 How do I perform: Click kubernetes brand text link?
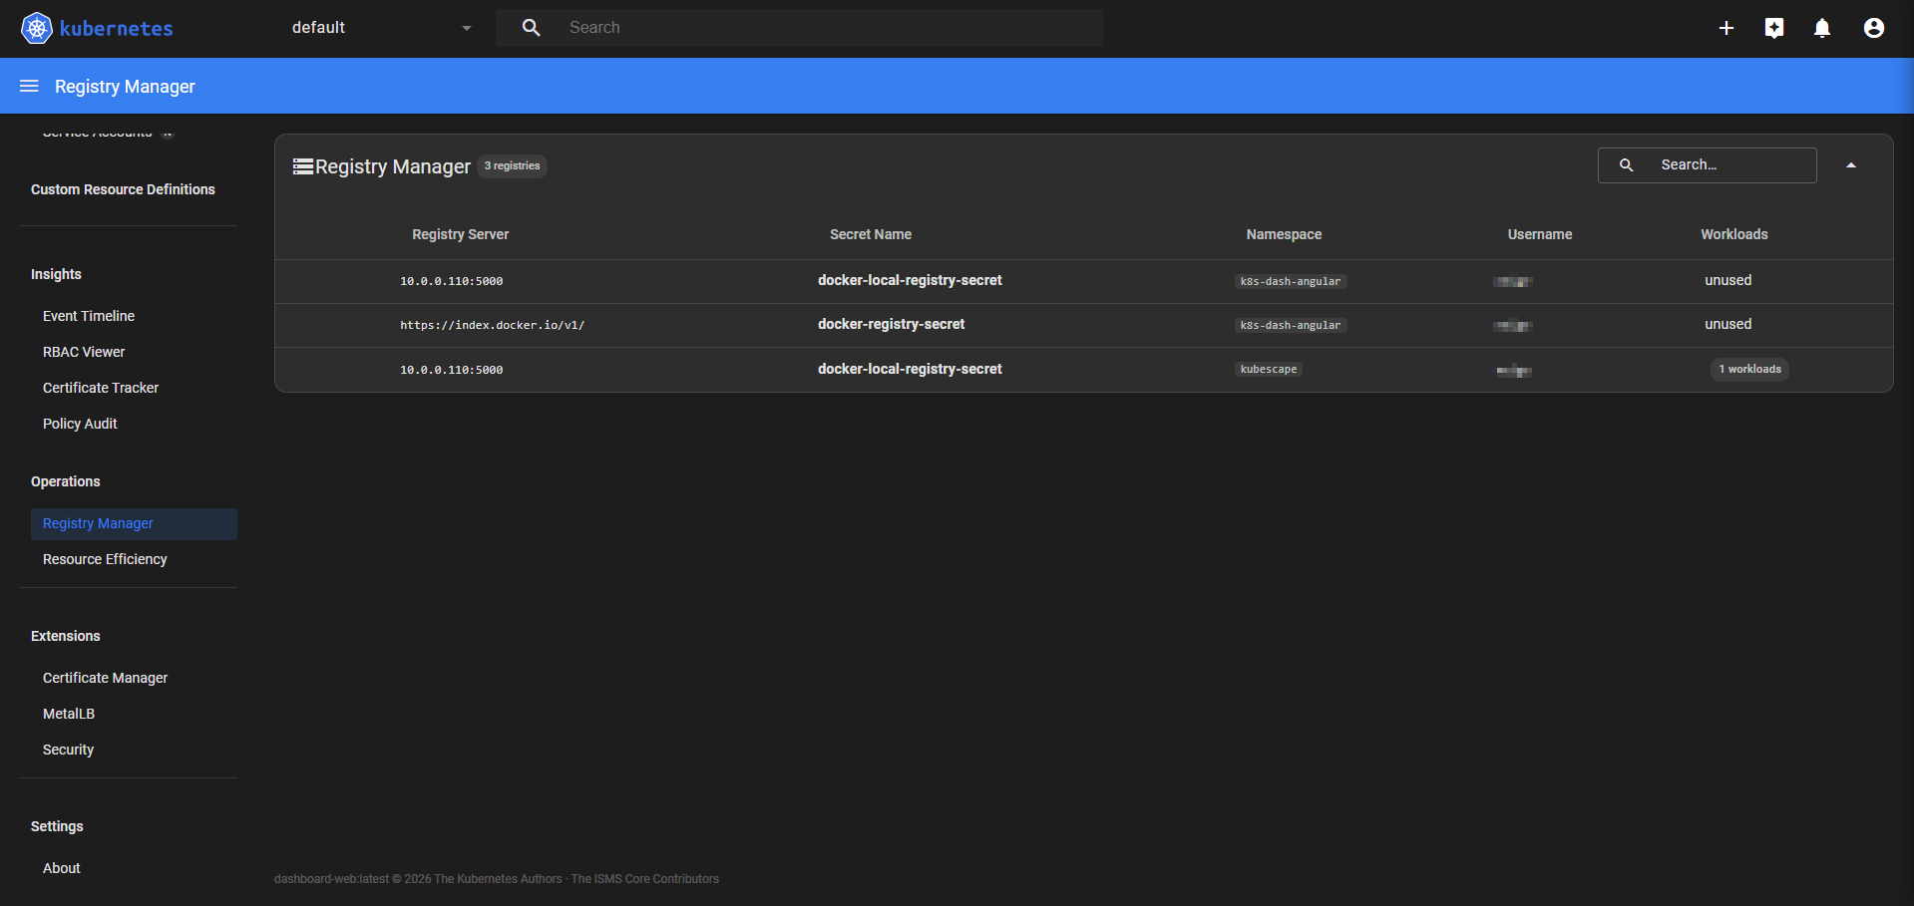point(116,28)
